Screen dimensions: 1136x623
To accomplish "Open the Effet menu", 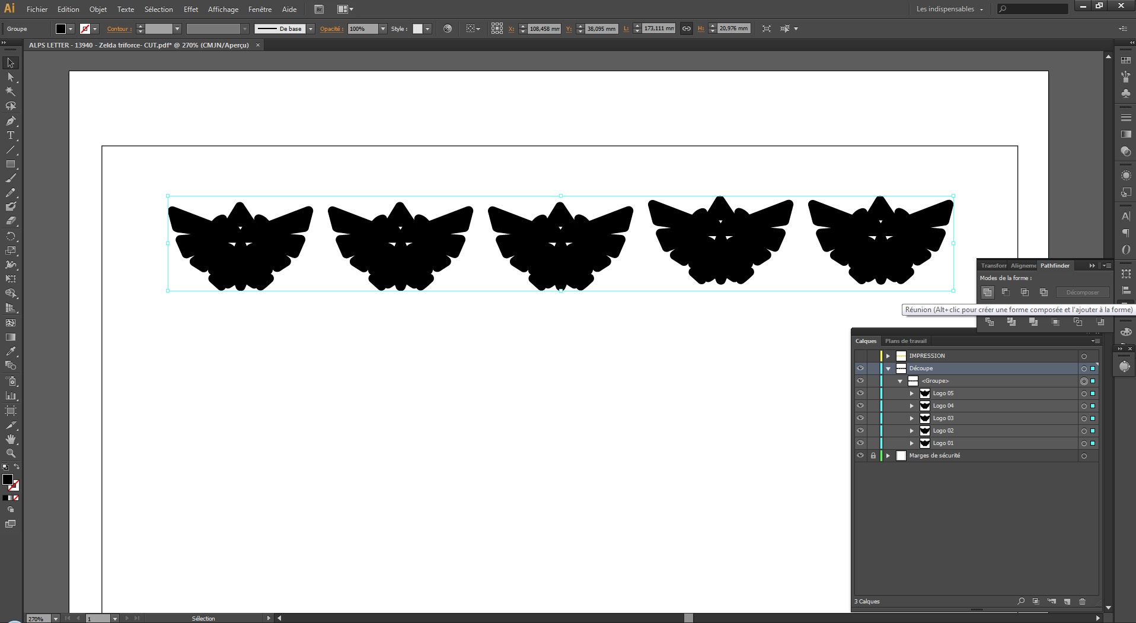I will [190, 9].
